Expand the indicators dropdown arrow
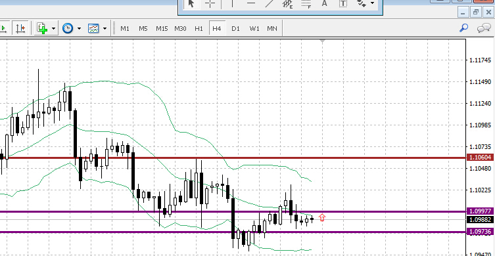 (53, 29)
